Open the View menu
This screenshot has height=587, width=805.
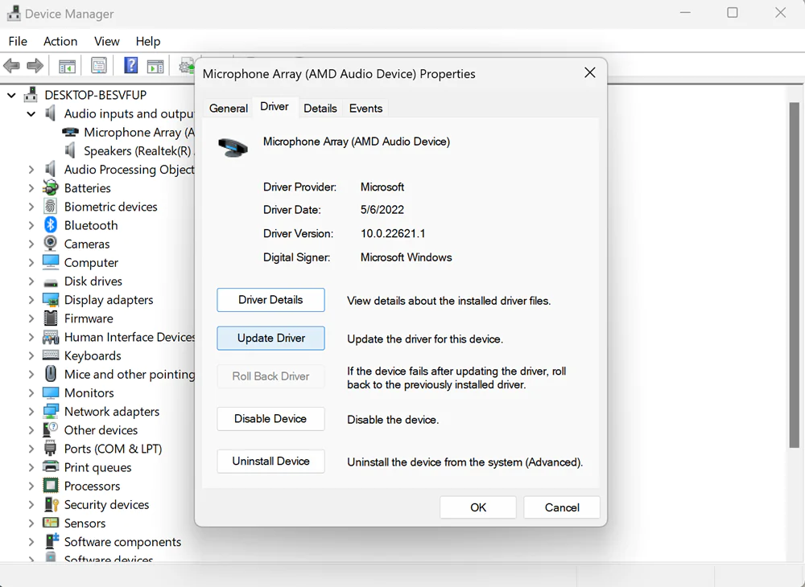(x=107, y=41)
